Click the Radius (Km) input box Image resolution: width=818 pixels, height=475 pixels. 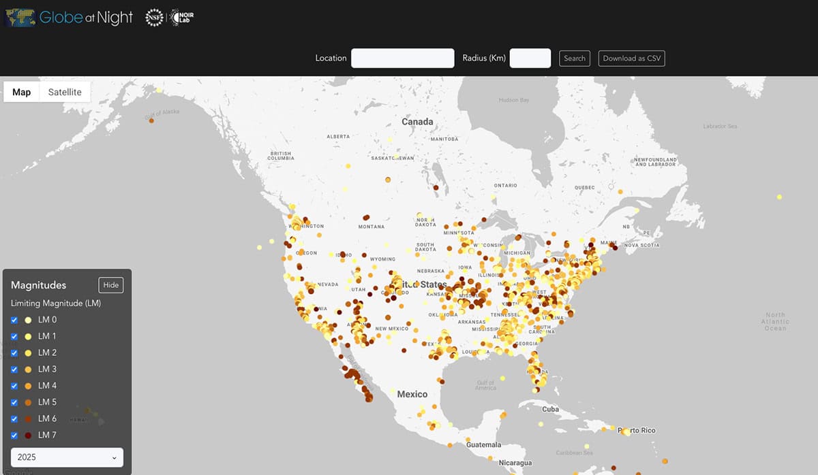pyautogui.click(x=530, y=59)
